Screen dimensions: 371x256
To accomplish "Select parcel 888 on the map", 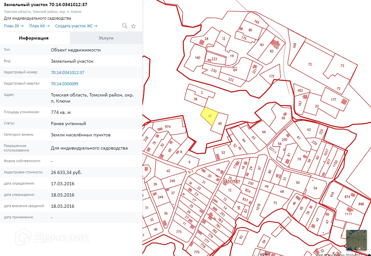I will click(361, 204).
